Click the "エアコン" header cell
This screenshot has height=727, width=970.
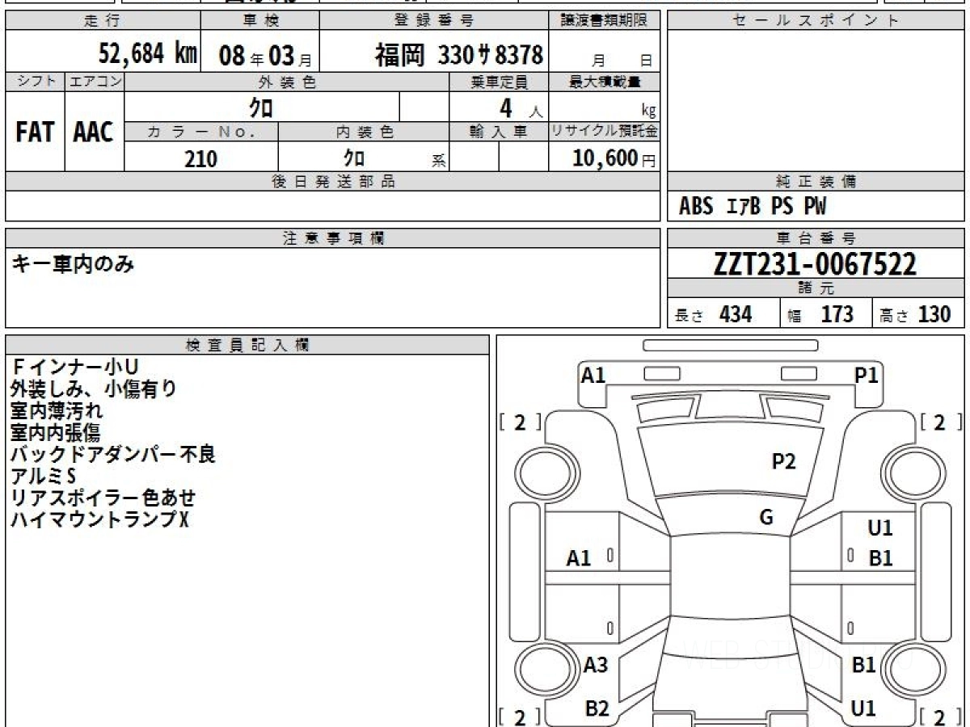point(95,82)
